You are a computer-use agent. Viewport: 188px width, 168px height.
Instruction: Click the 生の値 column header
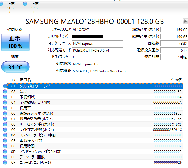click(x=163, y=80)
